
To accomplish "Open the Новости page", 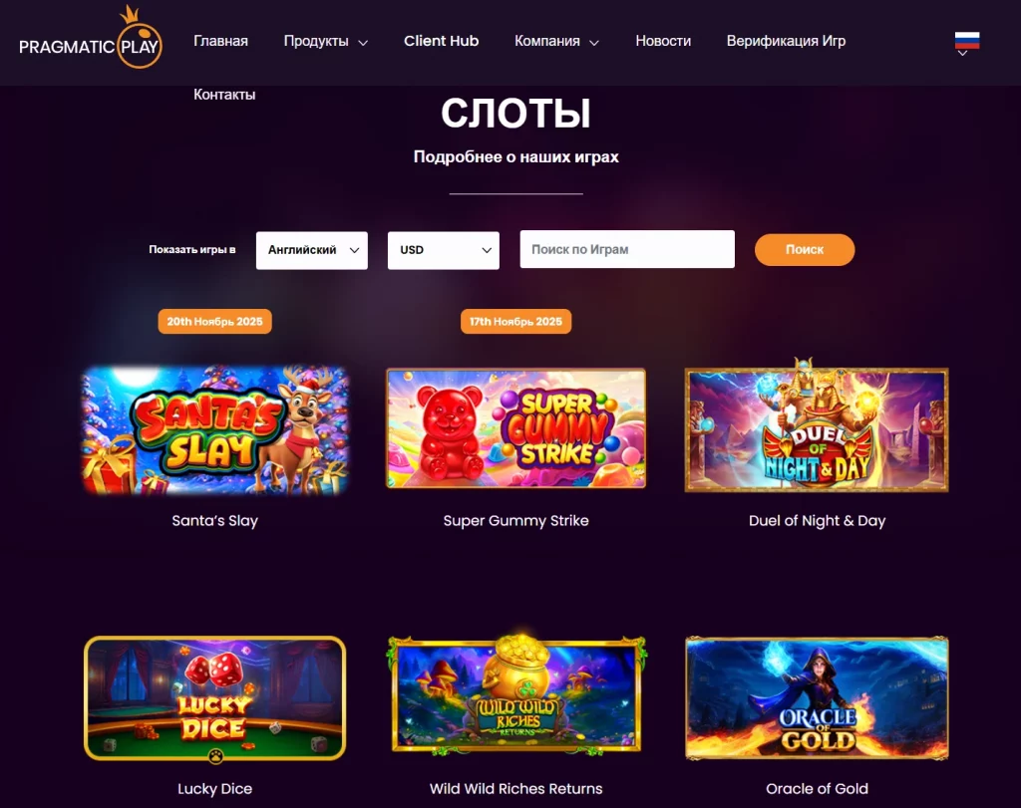I will (x=663, y=41).
